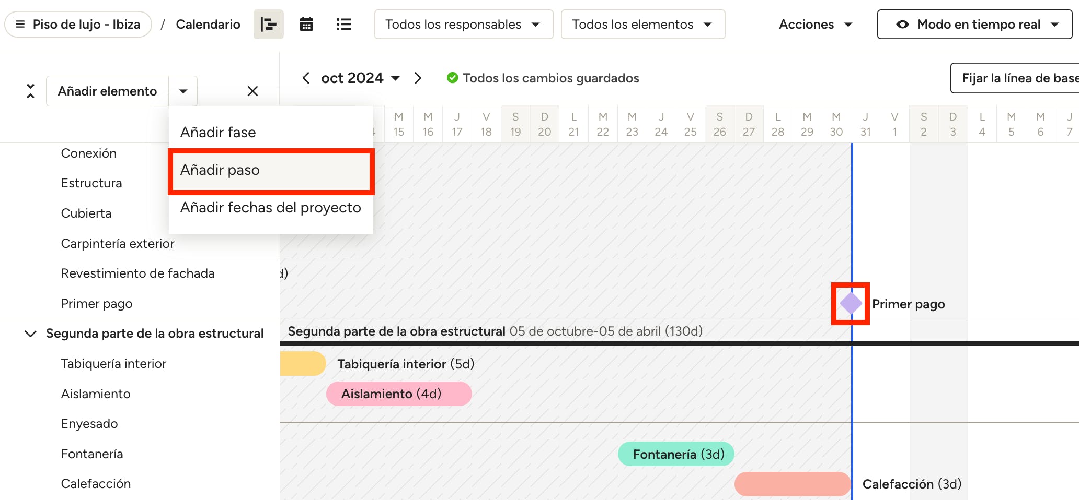Click the Primer pago milestone diamond
Screen dimensions: 1079x500
pos(851,304)
